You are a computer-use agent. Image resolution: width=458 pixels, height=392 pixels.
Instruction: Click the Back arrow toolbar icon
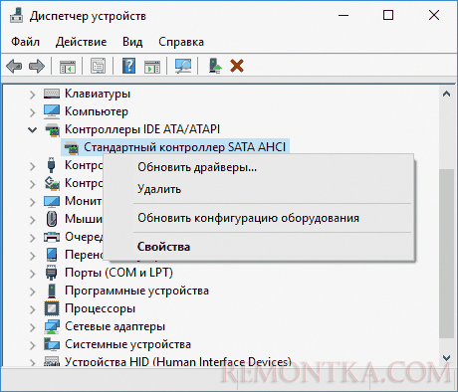14,66
